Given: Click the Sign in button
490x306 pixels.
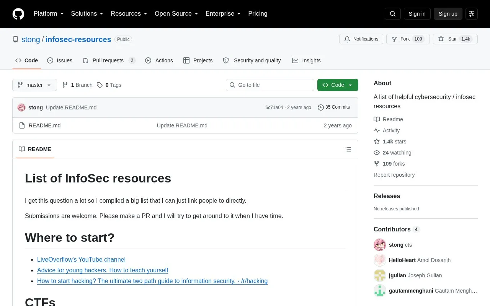Looking at the screenshot, I should pyautogui.click(x=417, y=14).
